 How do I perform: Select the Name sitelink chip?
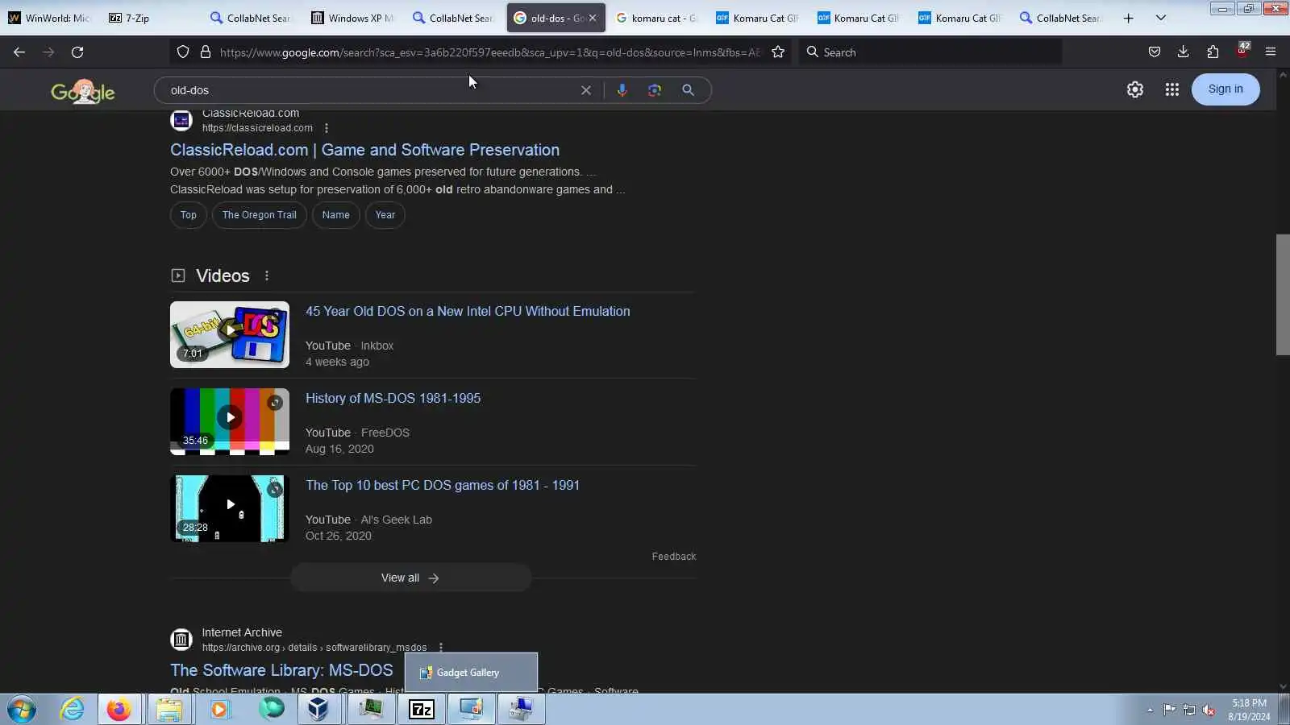tap(336, 215)
